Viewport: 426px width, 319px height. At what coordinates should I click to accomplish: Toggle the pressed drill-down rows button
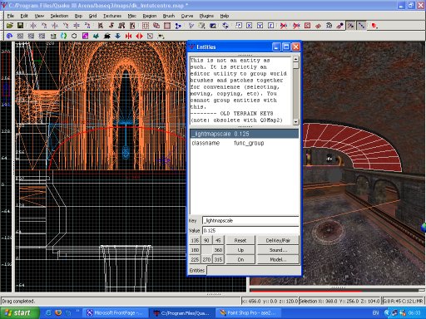point(362,26)
